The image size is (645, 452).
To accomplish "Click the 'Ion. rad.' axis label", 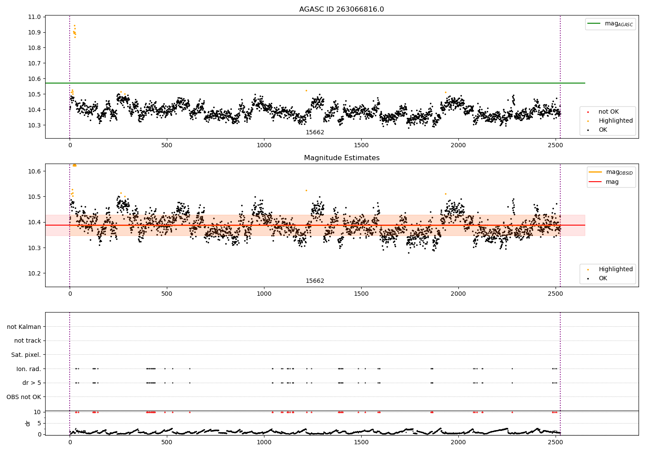I will pyautogui.click(x=29, y=369).
